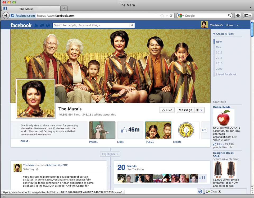Open first friend photo in Friends box
Image resolution: width=254 pixels, height=198 pixels.
122,178
